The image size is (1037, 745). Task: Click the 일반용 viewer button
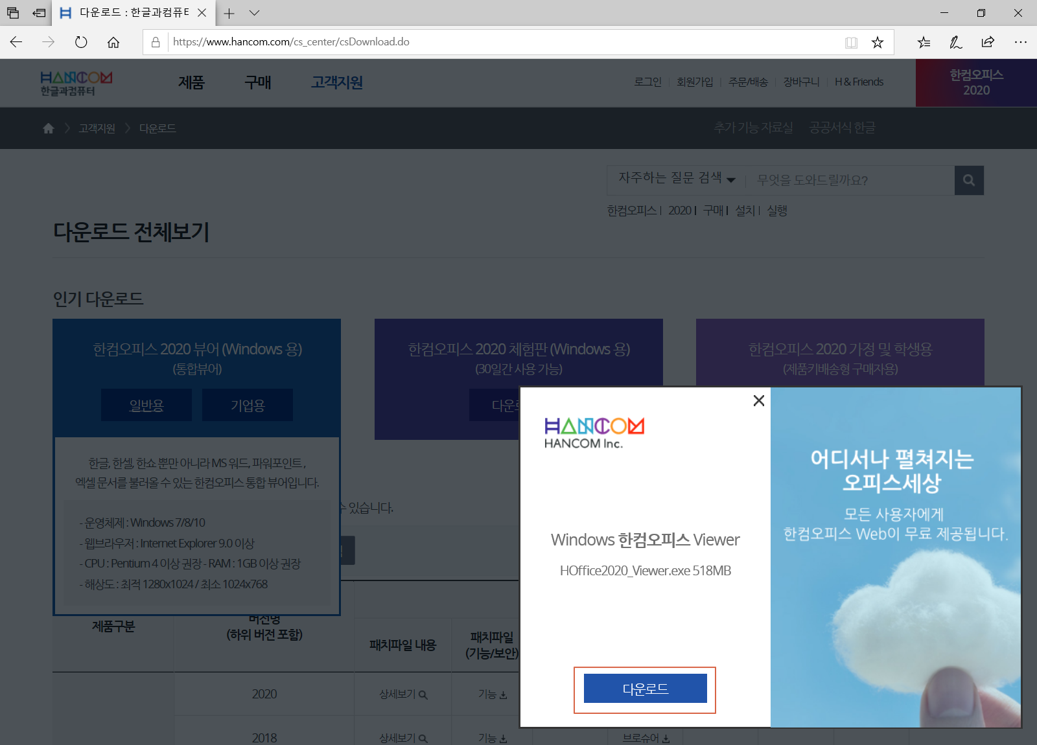click(x=146, y=405)
